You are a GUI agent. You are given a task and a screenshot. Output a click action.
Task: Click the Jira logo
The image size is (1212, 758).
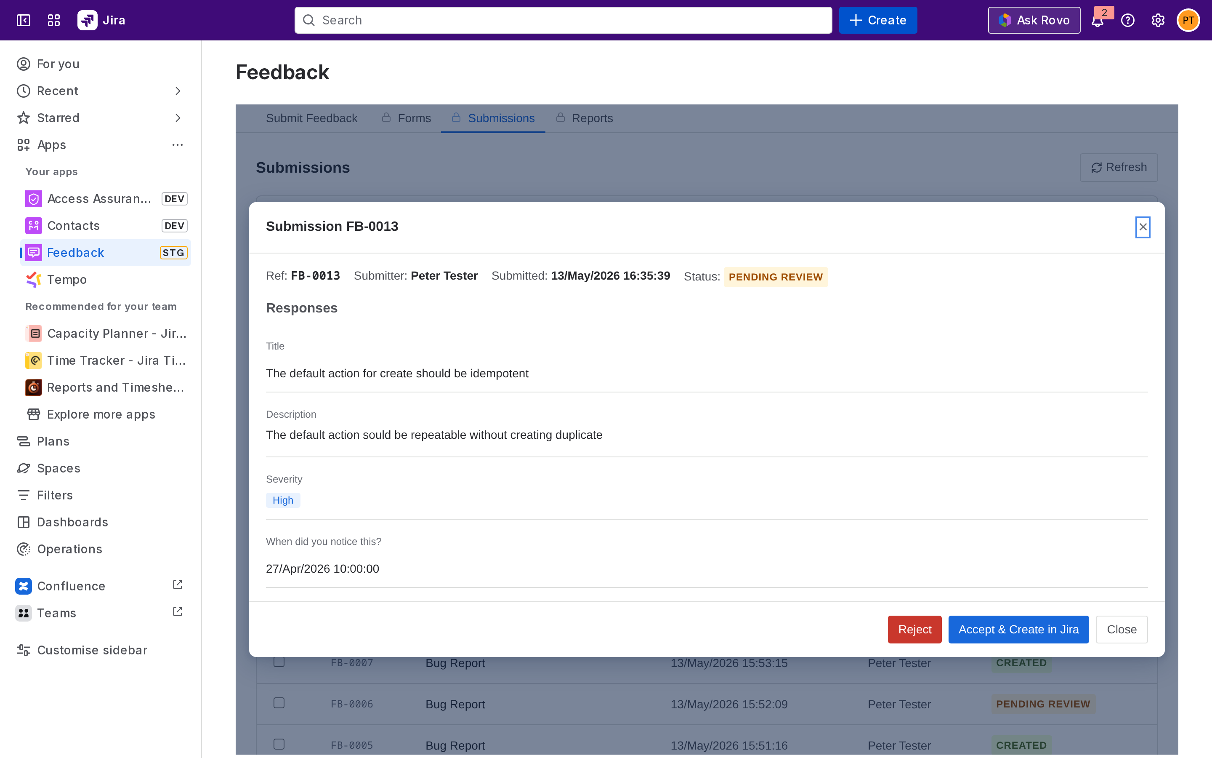[x=102, y=20]
